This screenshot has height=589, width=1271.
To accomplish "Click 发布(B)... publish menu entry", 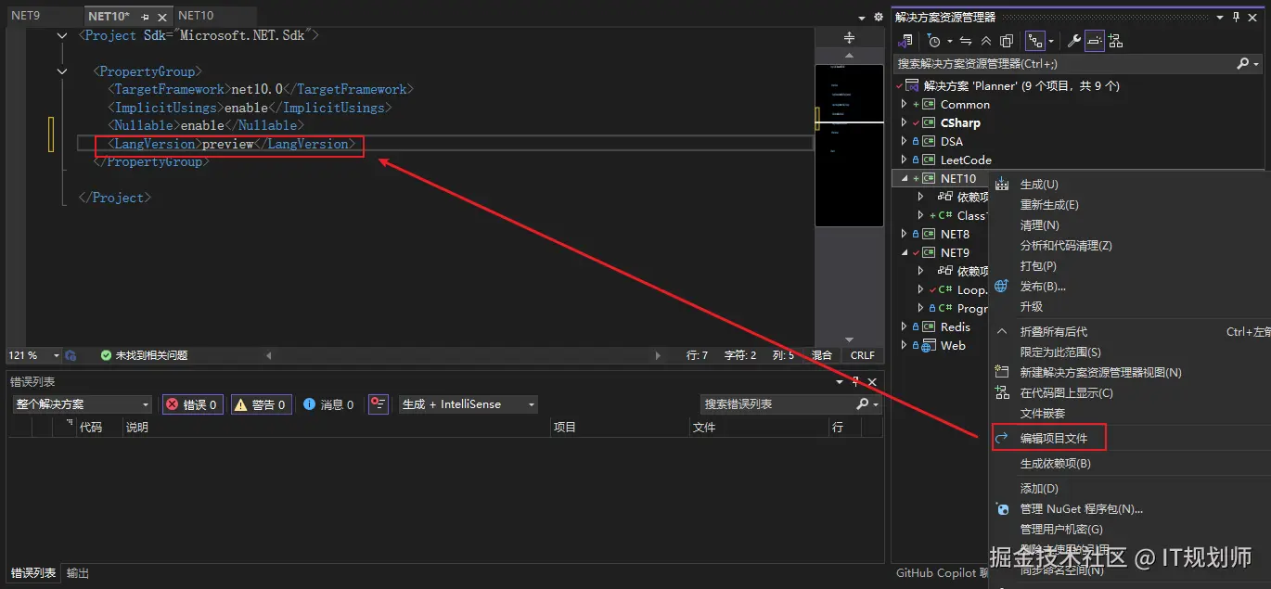I will (x=1043, y=287).
